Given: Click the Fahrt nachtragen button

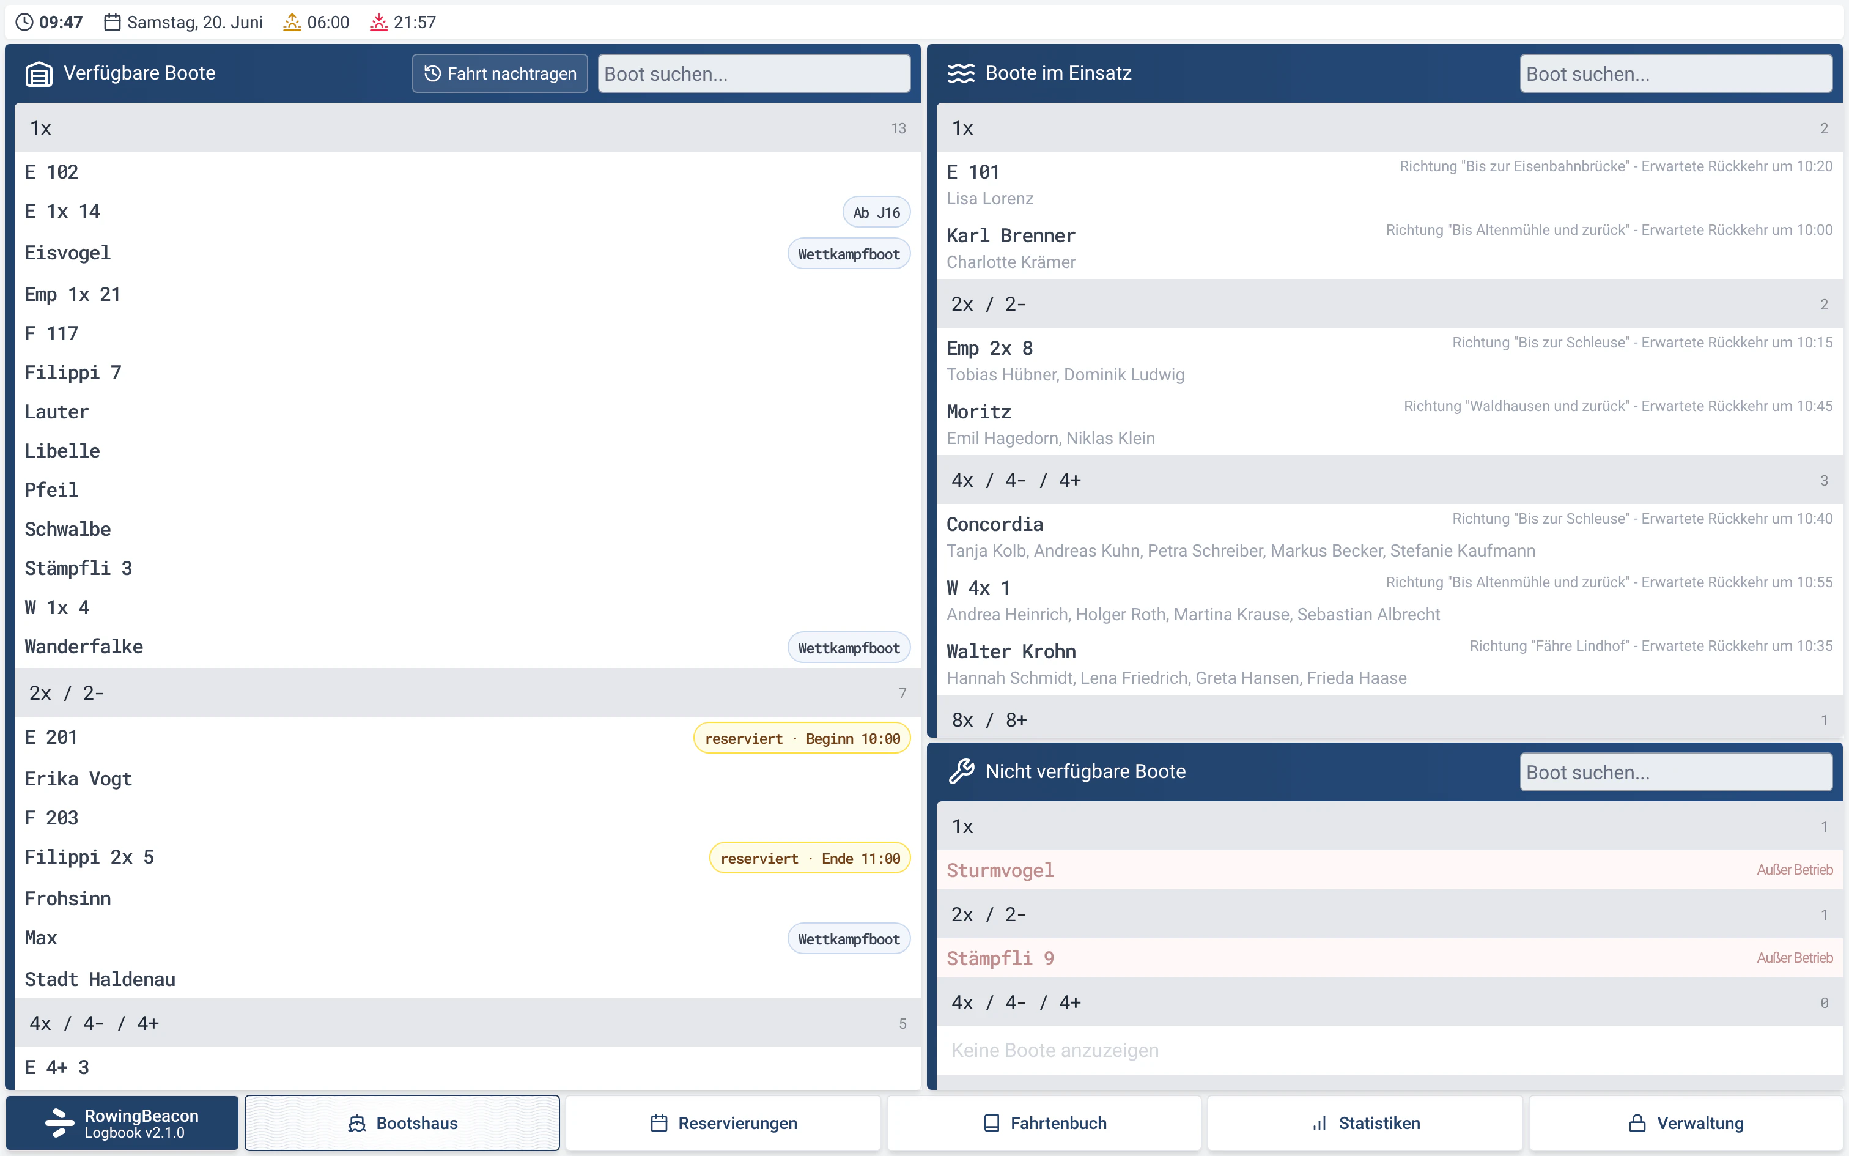Looking at the screenshot, I should (x=500, y=73).
